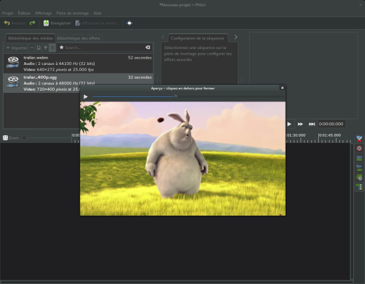
Task: Skip to end of timeline
Action: click(311, 123)
